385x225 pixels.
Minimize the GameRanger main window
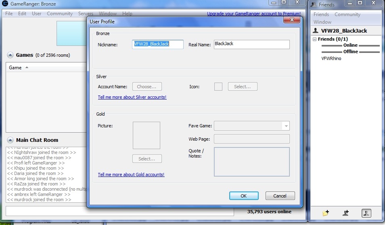point(274,3)
